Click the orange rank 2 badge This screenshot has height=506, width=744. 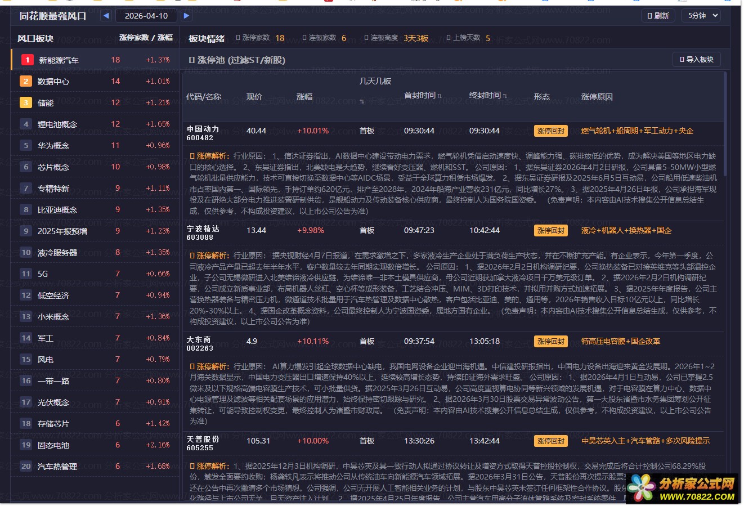click(26, 81)
